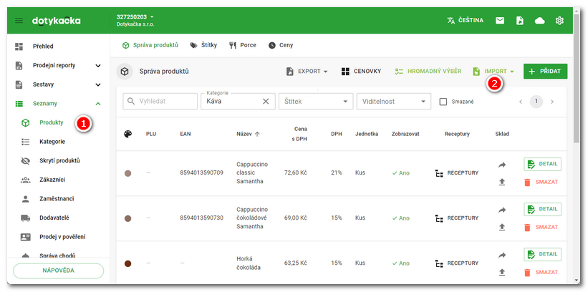Click the translate language icon

click(x=450, y=21)
